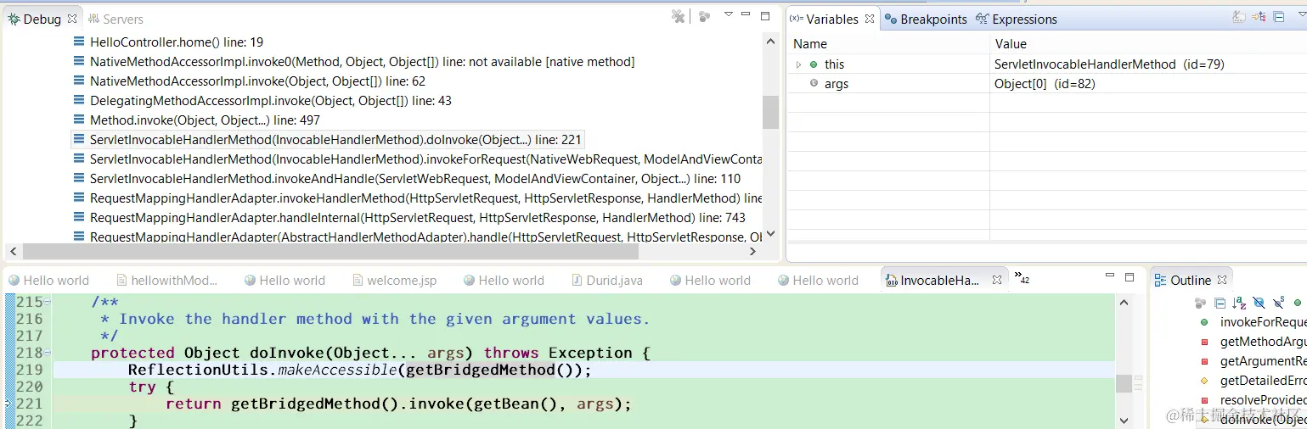Select DelegatingMethodAccessorImpl.invoke line 43 frame

tap(262, 101)
